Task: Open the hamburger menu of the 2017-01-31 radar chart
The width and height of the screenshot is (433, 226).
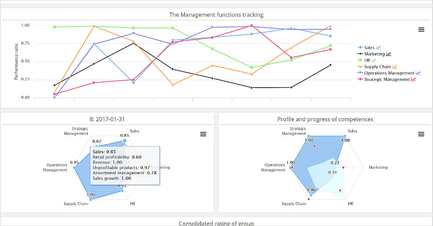Action: coord(203,134)
